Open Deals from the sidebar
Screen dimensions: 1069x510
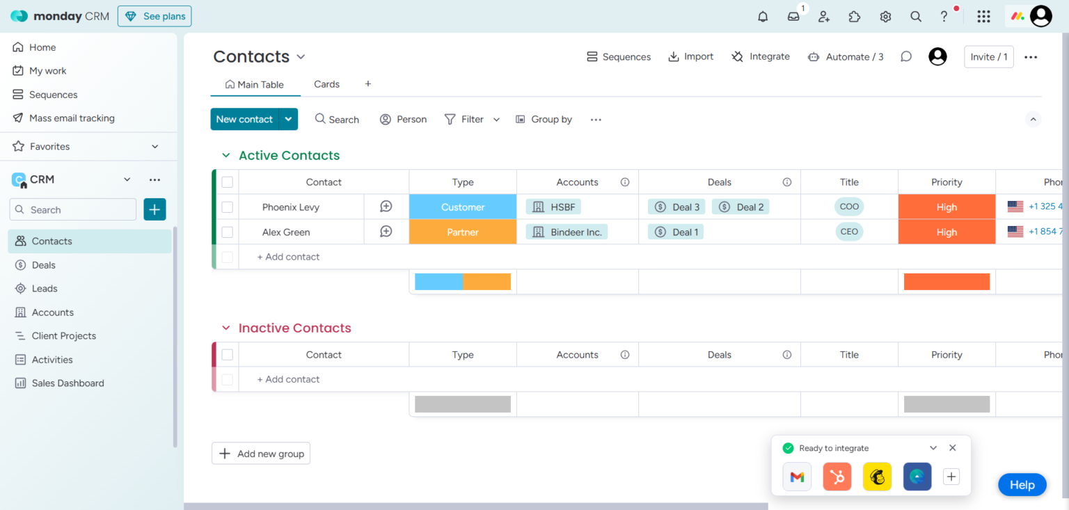pos(45,264)
